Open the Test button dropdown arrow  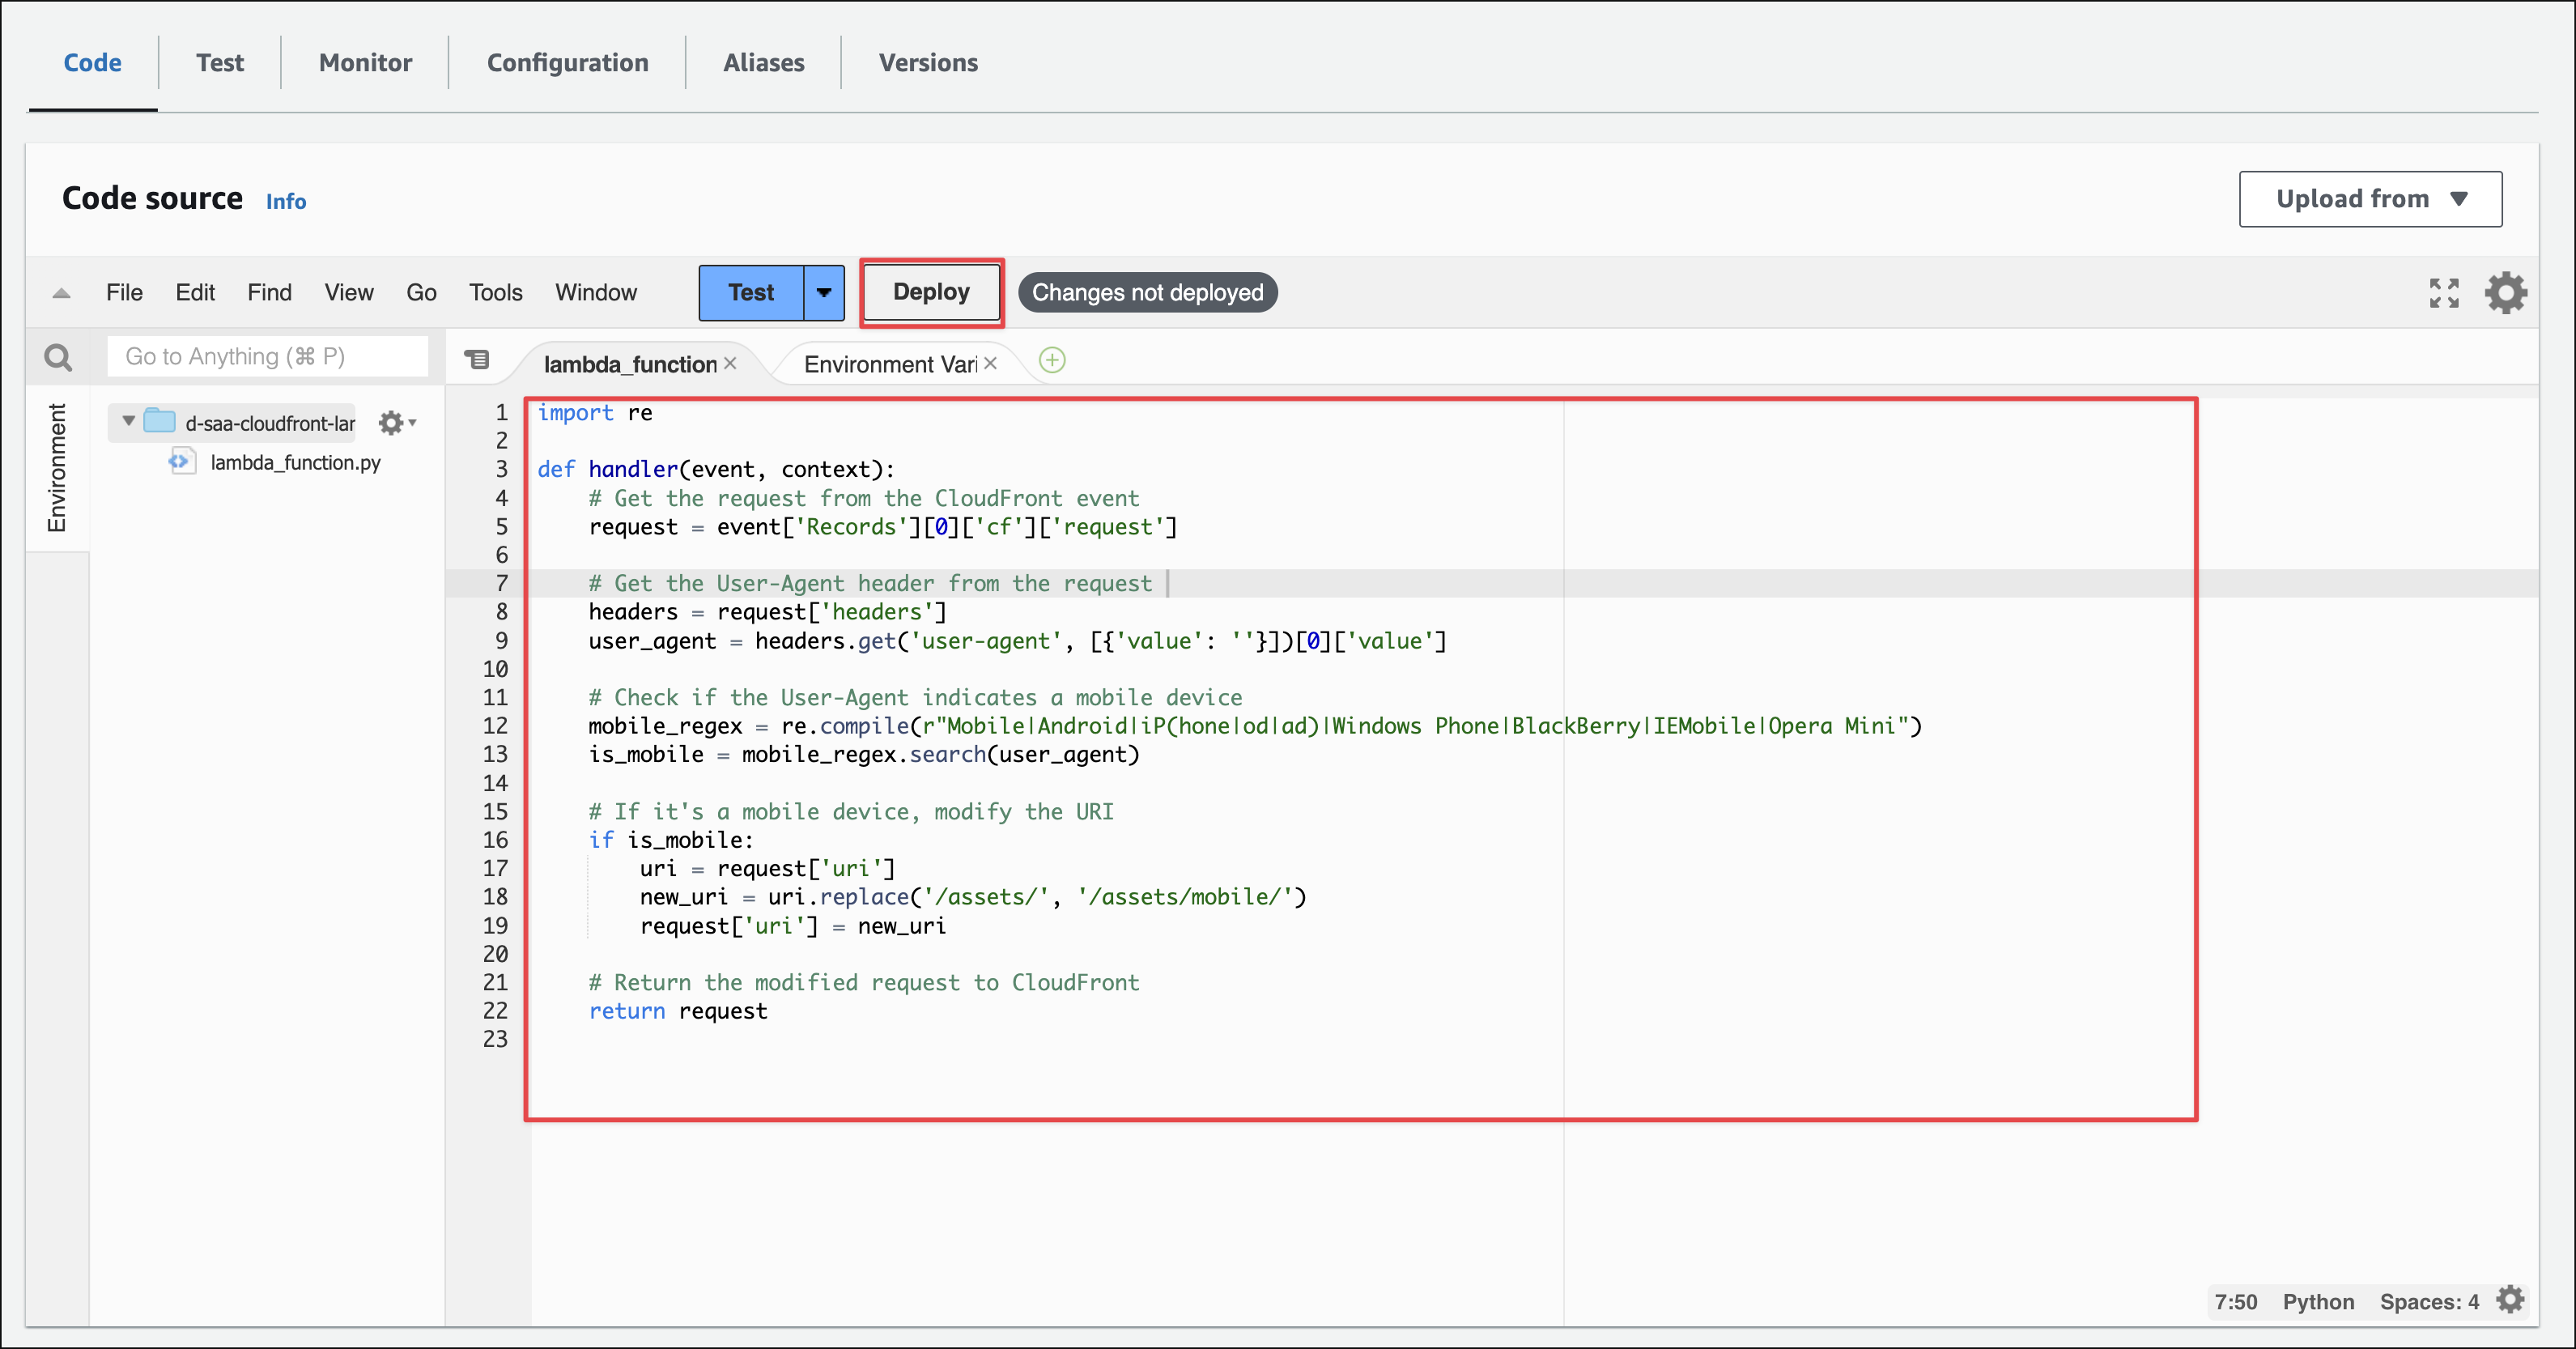[x=823, y=293]
